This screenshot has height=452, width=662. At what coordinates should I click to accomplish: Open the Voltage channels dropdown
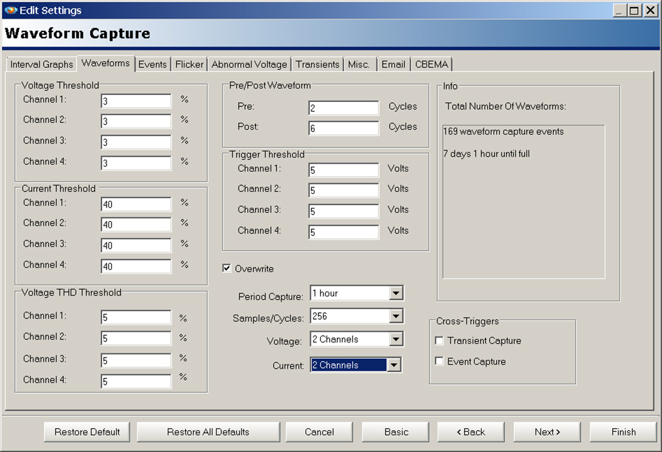397,339
